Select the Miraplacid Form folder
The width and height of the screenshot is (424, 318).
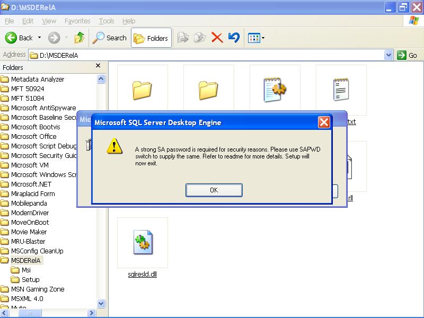pos(33,193)
